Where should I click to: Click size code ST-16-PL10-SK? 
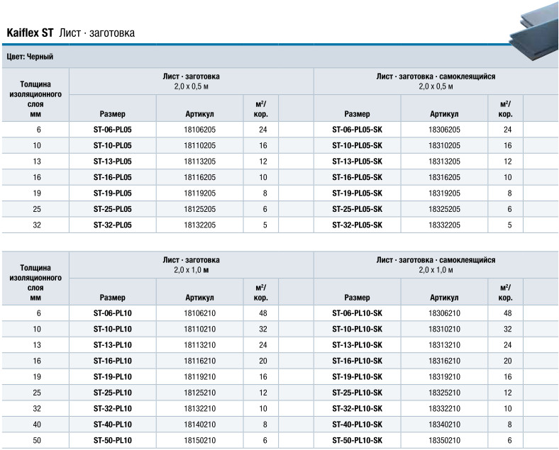tap(358, 361)
